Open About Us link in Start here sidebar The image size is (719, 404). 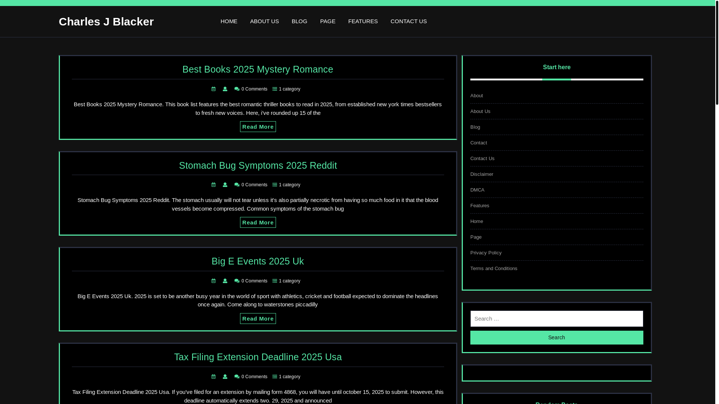tap(480, 111)
